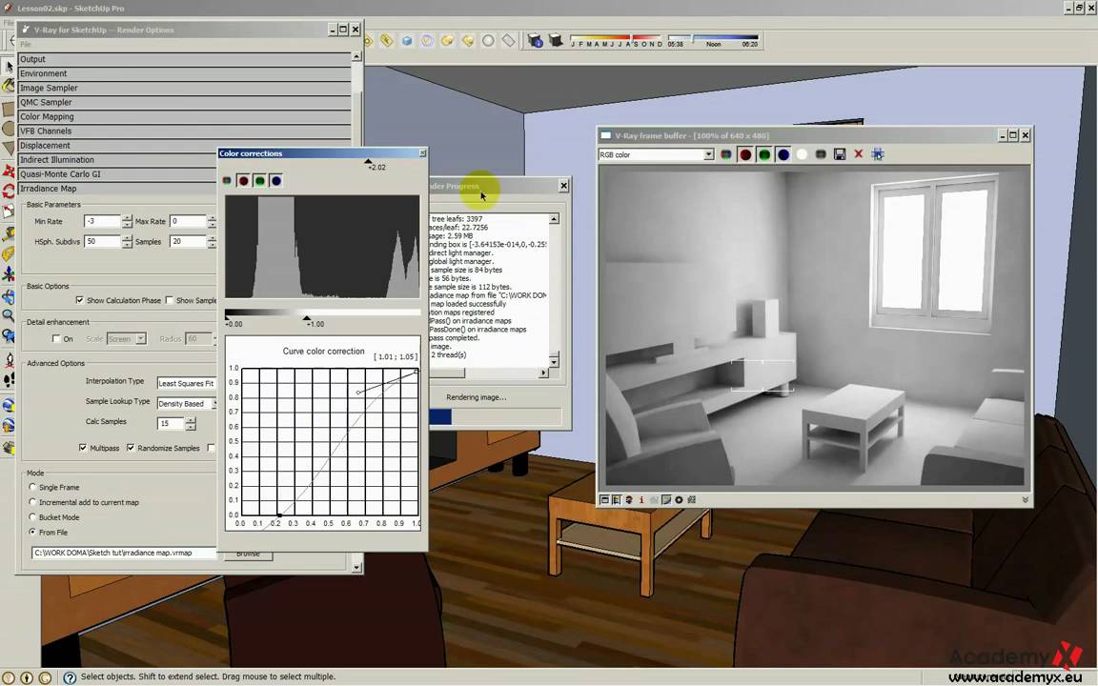Click the blue cube V-Ray toolbar icon
Viewport: 1098px width, 686px height.
[x=407, y=41]
